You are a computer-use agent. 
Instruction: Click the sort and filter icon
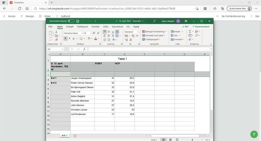point(197,31)
